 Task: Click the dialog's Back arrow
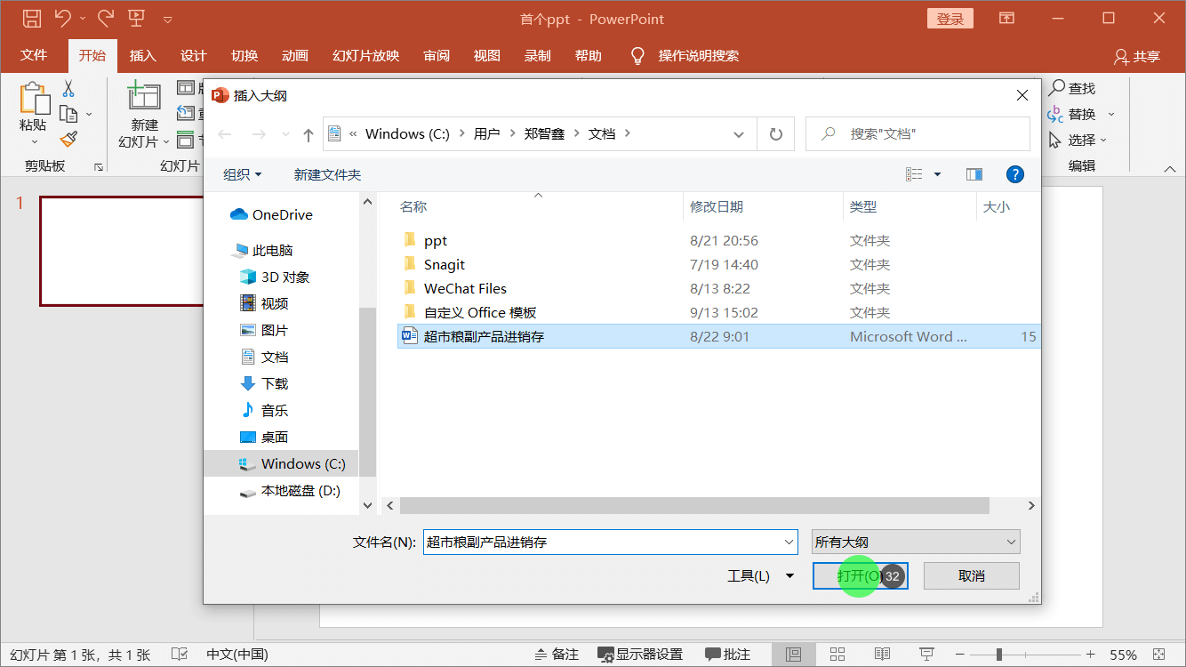click(225, 134)
